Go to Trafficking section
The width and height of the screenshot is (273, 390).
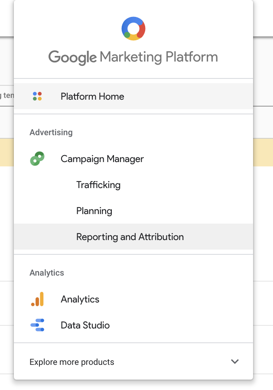click(x=133, y=185)
